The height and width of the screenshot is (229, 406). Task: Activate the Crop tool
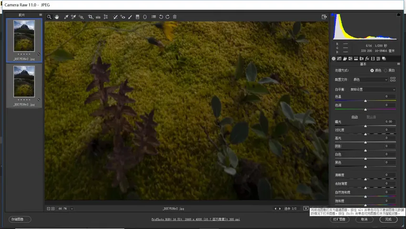[x=90, y=17]
